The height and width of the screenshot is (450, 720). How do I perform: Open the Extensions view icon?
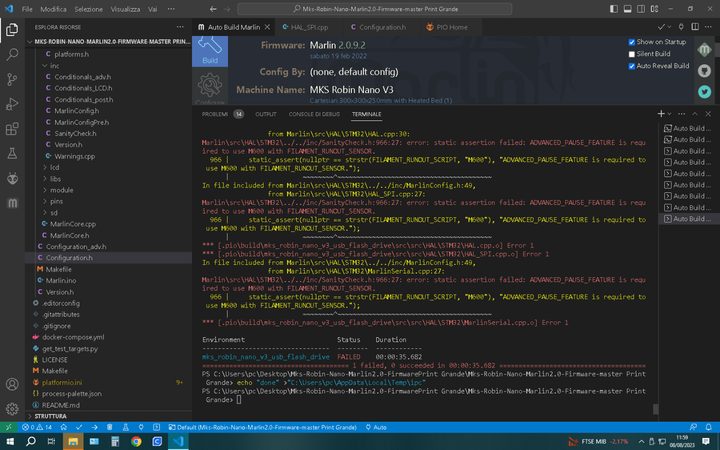pyautogui.click(x=12, y=129)
